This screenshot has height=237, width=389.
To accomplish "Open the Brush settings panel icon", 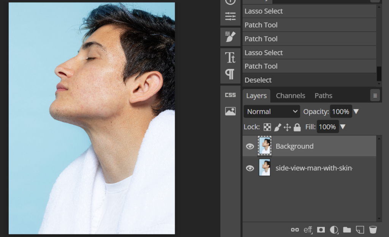I will [x=230, y=37].
